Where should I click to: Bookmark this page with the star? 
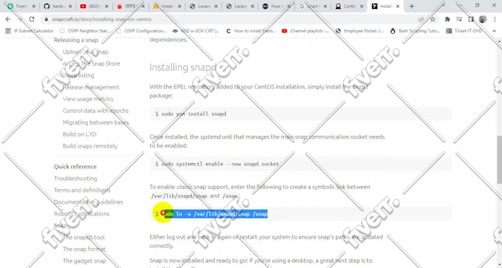[433, 19]
